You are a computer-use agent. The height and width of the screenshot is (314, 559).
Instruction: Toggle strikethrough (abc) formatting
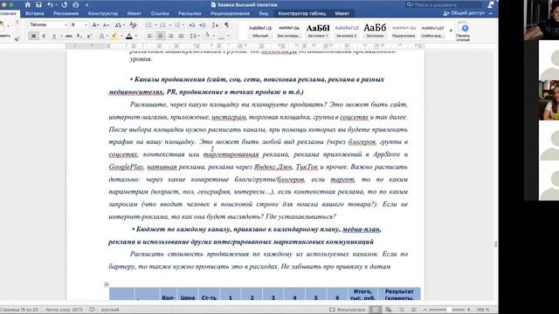click(x=69, y=36)
